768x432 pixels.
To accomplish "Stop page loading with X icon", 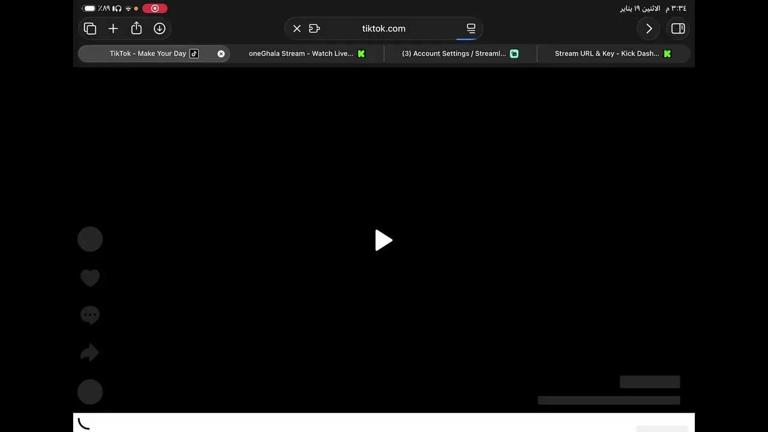I will (x=297, y=28).
